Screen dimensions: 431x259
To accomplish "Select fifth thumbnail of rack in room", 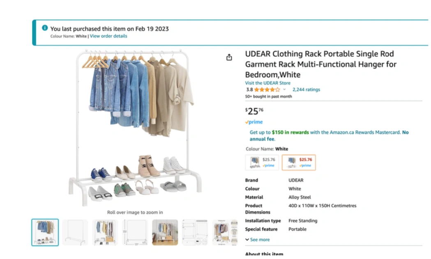I will tap(165, 232).
